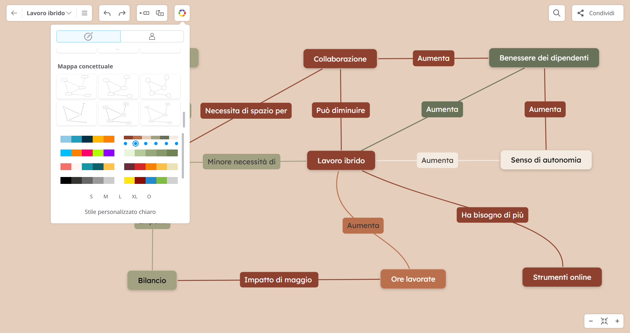The height and width of the screenshot is (333, 630).
Task: Choose layout with dashed rounded-rectangle nodes
Action: pos(76,87)
